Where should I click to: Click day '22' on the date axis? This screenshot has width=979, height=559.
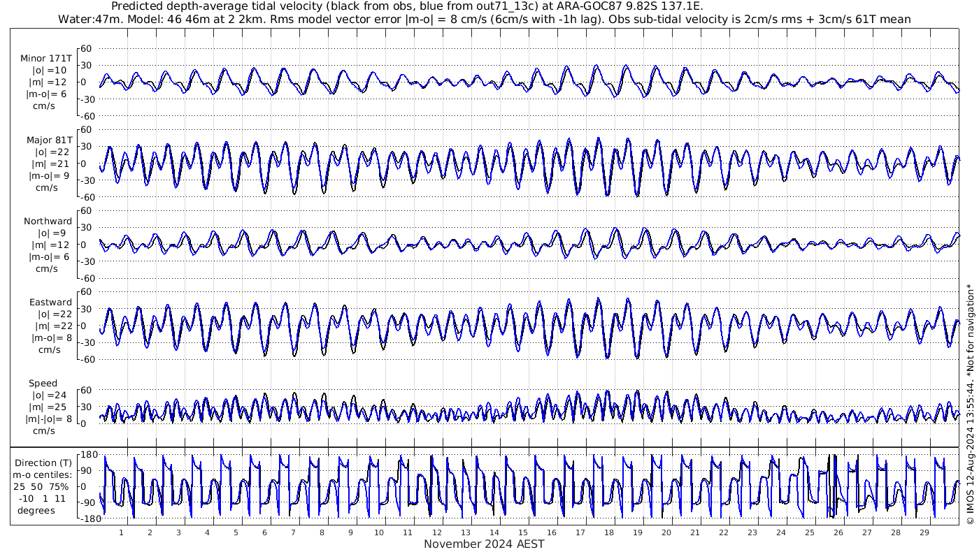[723, 532]
